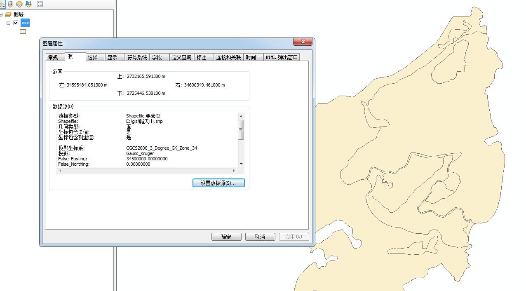Cancel dialog with 取消 button
Screen dimensions: 526x291
[x=260, y=237]
